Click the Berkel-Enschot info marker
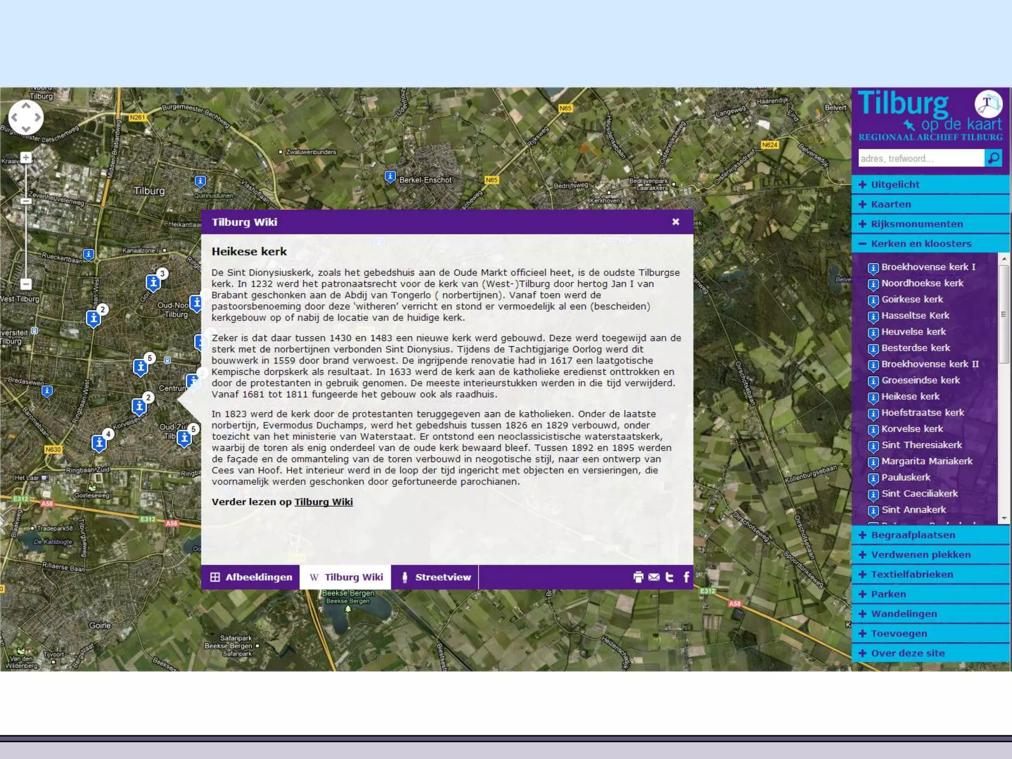1012x759 pixels. point(390,176)
